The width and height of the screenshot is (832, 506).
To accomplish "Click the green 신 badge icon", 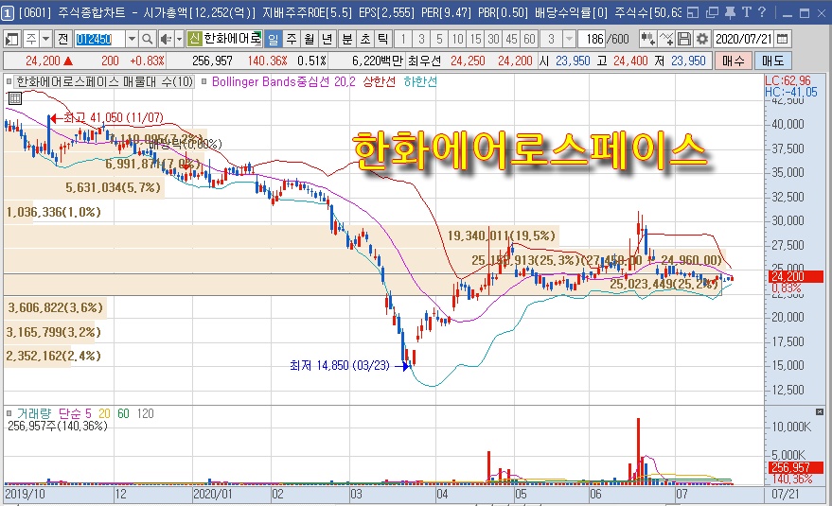I will pyautogui.click(x=195, y=39).
